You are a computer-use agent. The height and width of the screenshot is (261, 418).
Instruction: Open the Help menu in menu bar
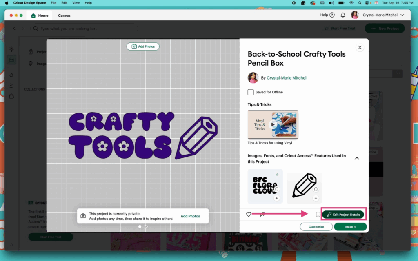(x=88, y=3)
